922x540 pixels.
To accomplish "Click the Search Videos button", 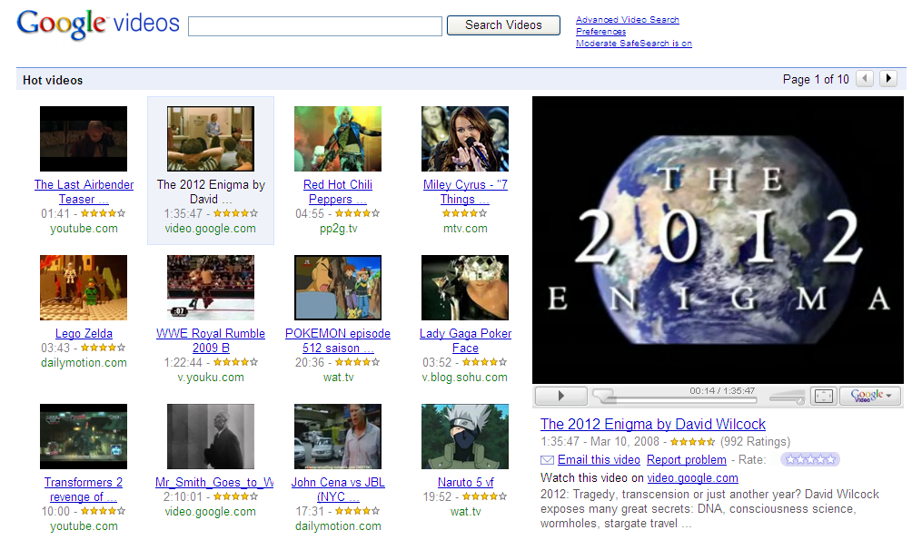I will coord(503,25).
